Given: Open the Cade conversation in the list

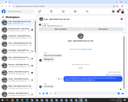Looking at the screenshot, I should [17, 22].
